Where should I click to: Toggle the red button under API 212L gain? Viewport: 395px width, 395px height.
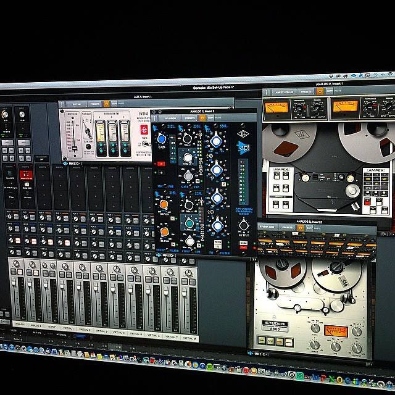pos(161,164)
